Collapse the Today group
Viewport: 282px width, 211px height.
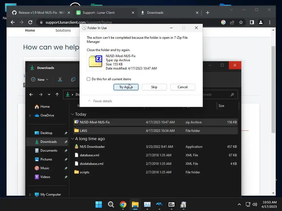pos(72,114)
